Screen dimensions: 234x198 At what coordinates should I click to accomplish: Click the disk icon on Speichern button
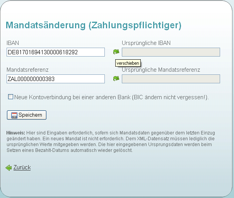coord(14,115)
